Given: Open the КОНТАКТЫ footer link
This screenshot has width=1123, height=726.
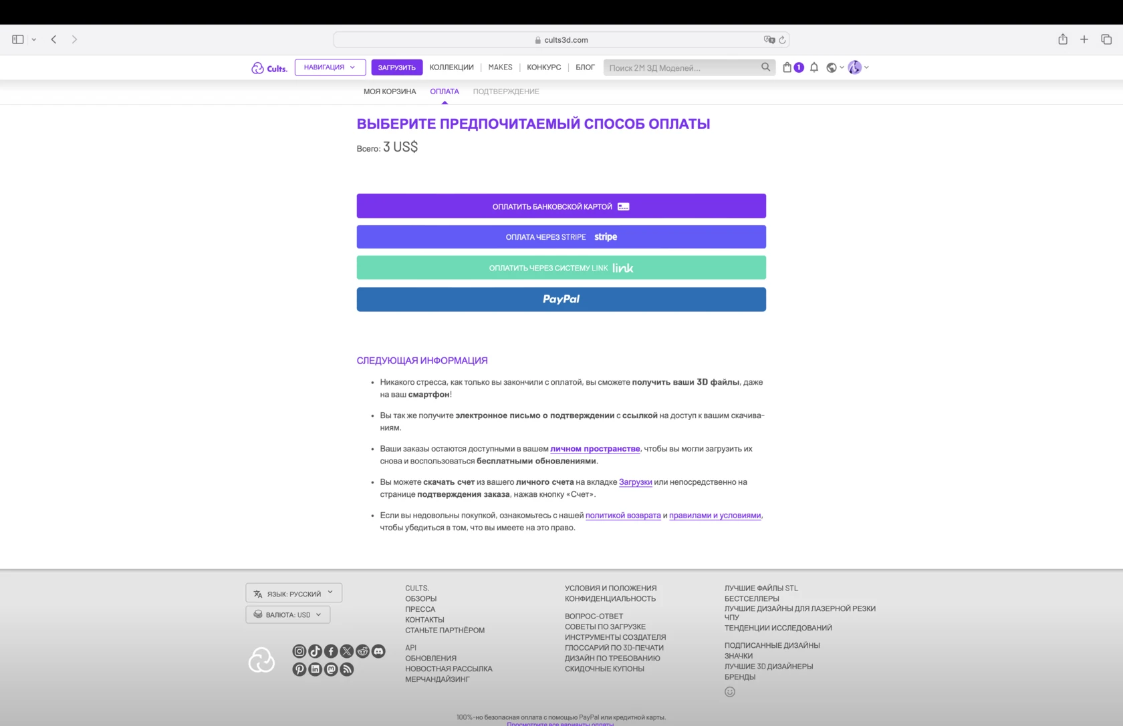Looking at the screenshot, I should pyautogui.click(x=425, y=620).
